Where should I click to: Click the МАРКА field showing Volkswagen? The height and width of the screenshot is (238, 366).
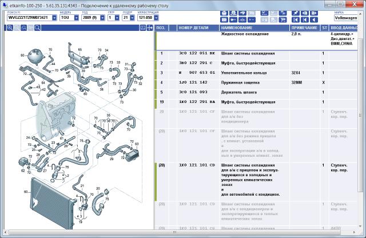[346, 18]
